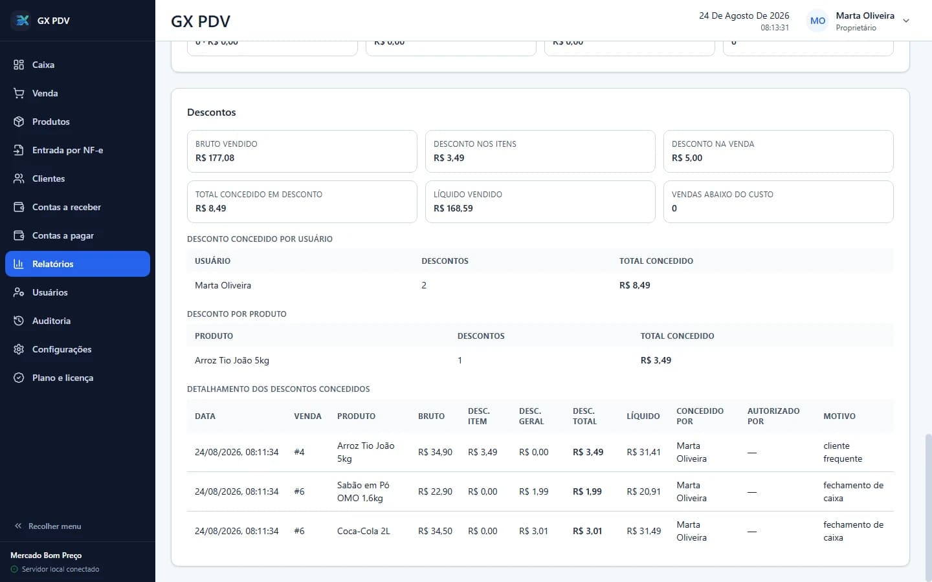Open Plano e licença page
Image resolution: width=932 pixels, height=582 pixels.
78,378
